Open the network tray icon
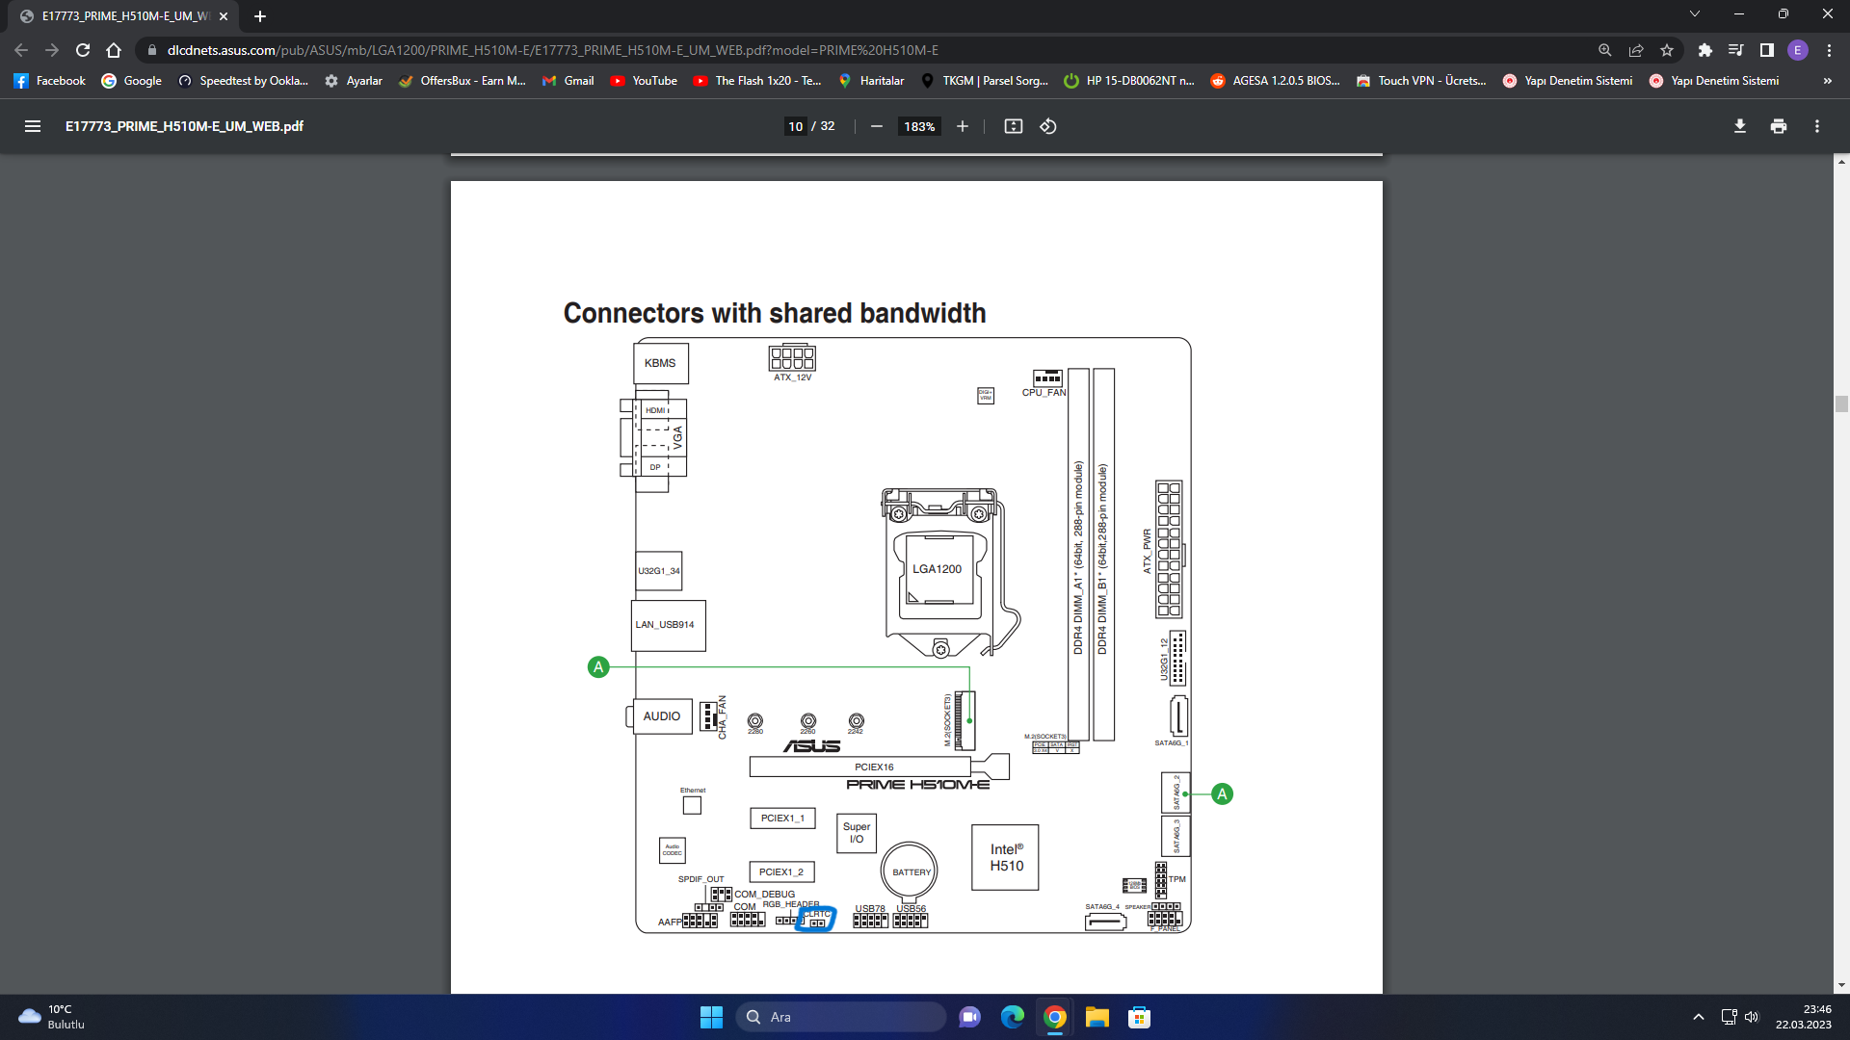The height and width of the screenshot is (1040, 1850). 1729,1017
